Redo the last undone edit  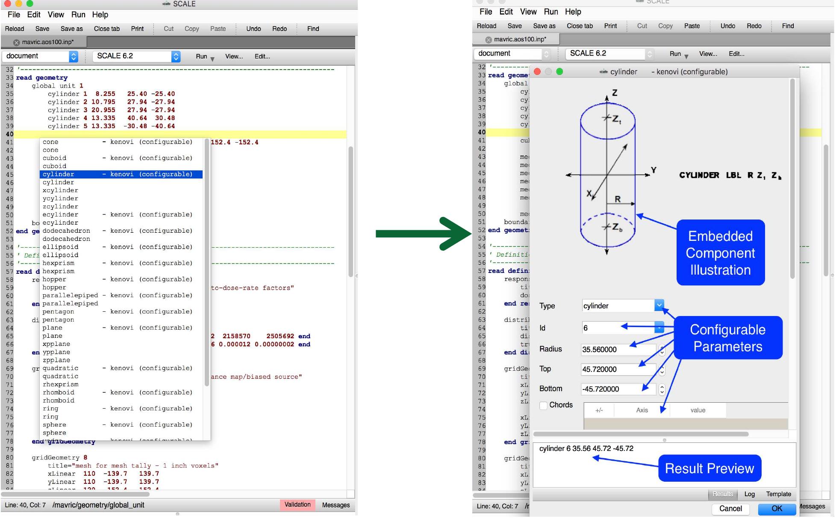click(x=280, y=29)
